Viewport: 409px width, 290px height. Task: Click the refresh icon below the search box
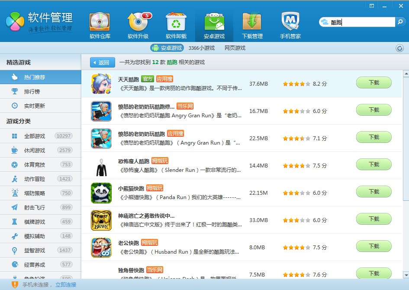point(399,48)
